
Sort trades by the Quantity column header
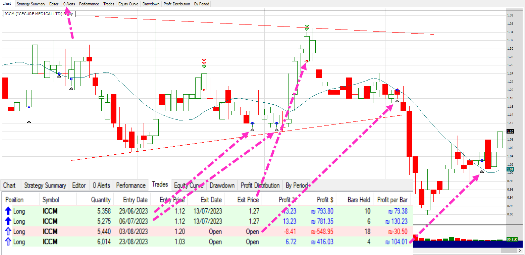coord(101,200)
